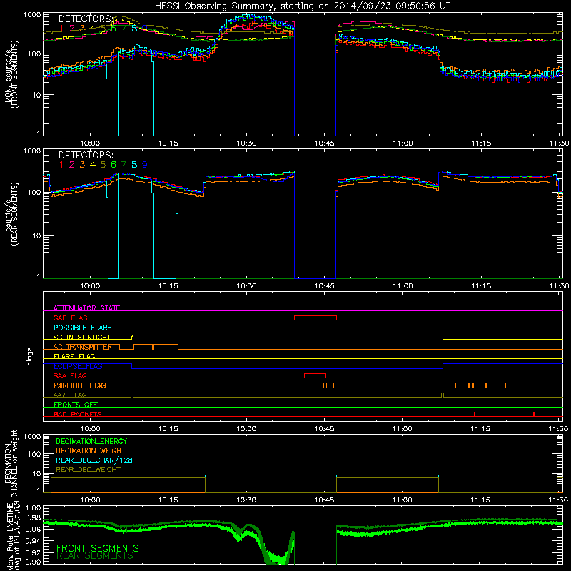Image resolution: width=571 pixels, height=571 pixels.
Task: Click the 0.90 value on the livetime axis
Action: 34,562
